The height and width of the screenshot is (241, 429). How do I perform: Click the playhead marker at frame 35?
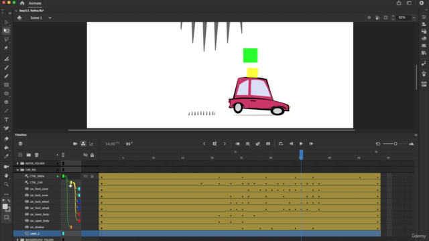(x=301, y=155)
